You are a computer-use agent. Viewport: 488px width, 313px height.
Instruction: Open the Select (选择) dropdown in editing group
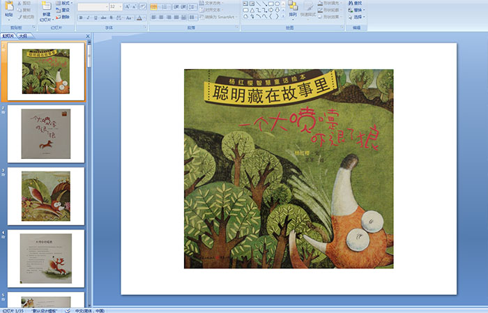pos(357,17)
